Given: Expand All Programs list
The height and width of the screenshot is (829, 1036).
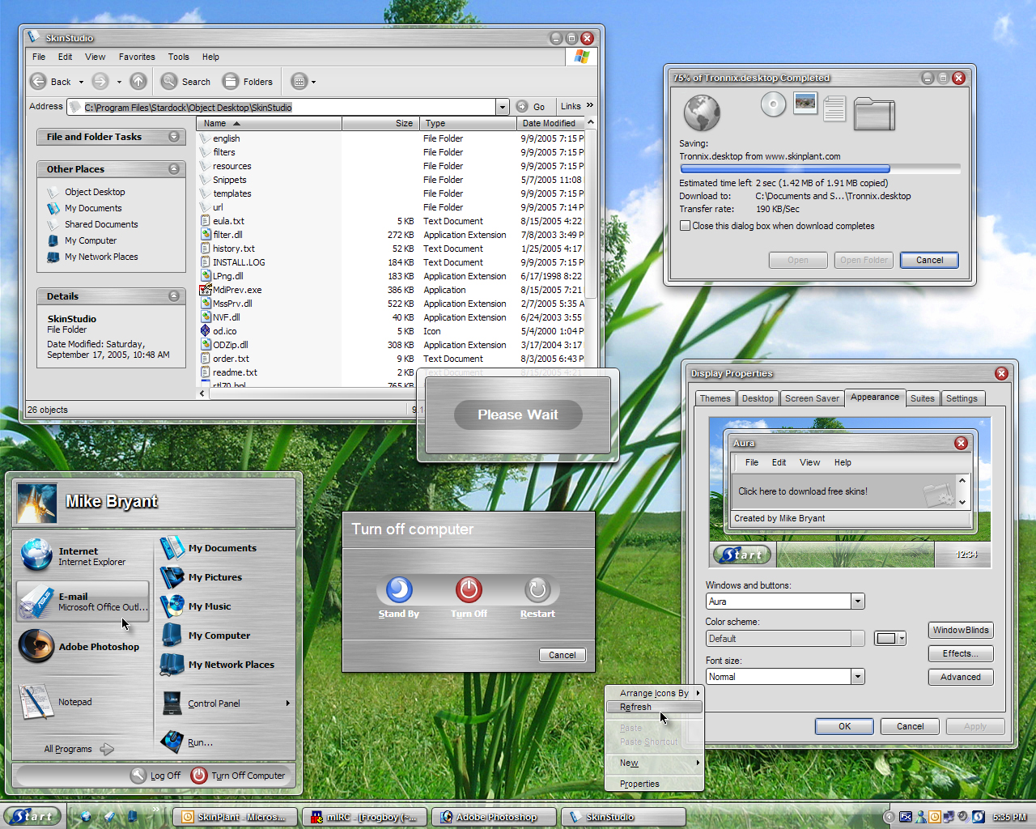Looking at the screenshot, I should [x=79, y=749].
